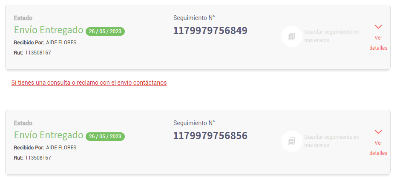Click recipient name AIDE FLORES in second card
This screenshot has width=397, height=177.
coord(61,148)
